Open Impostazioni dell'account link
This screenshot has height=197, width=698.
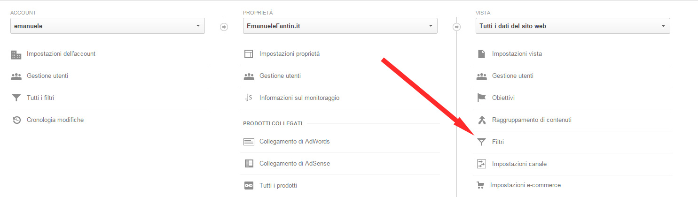61,54
